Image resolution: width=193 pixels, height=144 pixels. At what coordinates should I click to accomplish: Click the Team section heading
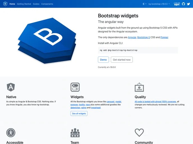pyautogui.click(x=75, y=142)
